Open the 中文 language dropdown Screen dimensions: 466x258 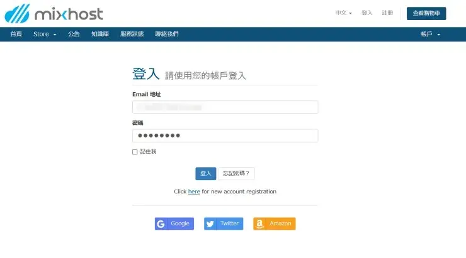[344, 13]
